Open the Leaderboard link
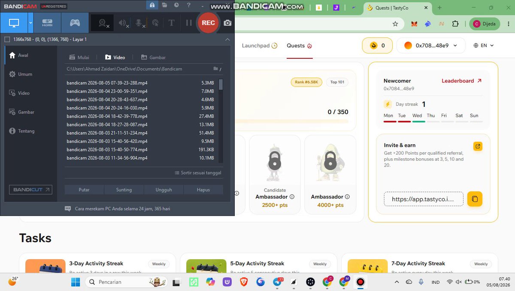This screenshot has height=291, width=515. click(x=462, y=81)
